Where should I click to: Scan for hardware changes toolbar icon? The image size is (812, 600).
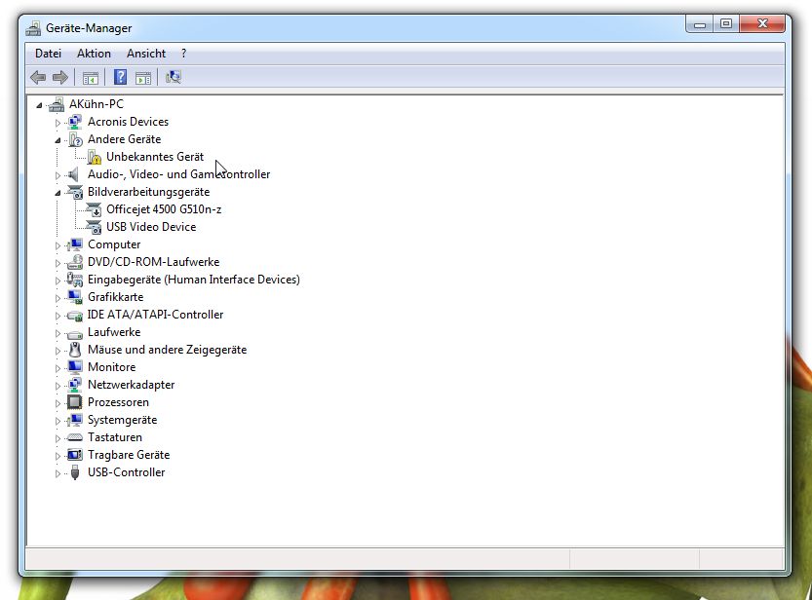(x=173, y=78)
